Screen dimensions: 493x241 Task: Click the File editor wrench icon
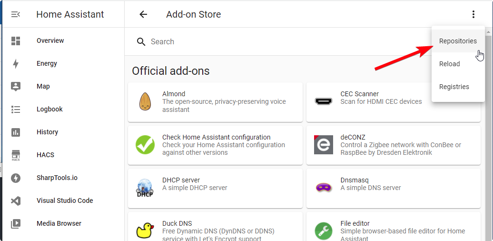(x=324, y=231)
